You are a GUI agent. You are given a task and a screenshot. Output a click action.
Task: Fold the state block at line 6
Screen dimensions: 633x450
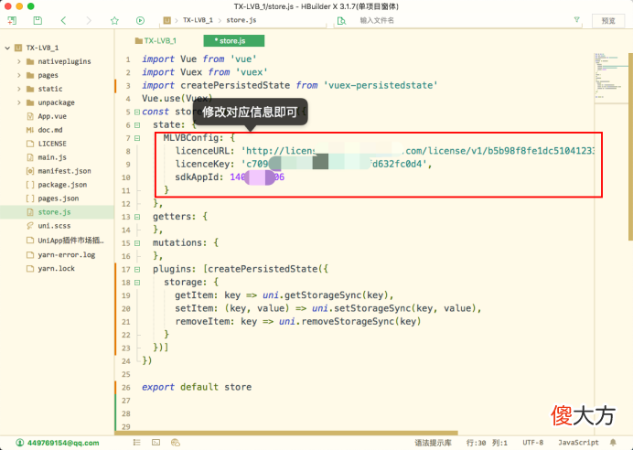pyautogui.click(x=137, y=125)
